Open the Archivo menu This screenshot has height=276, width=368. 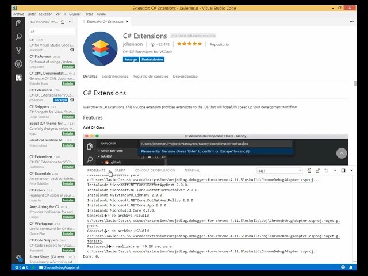pos(19,14)
